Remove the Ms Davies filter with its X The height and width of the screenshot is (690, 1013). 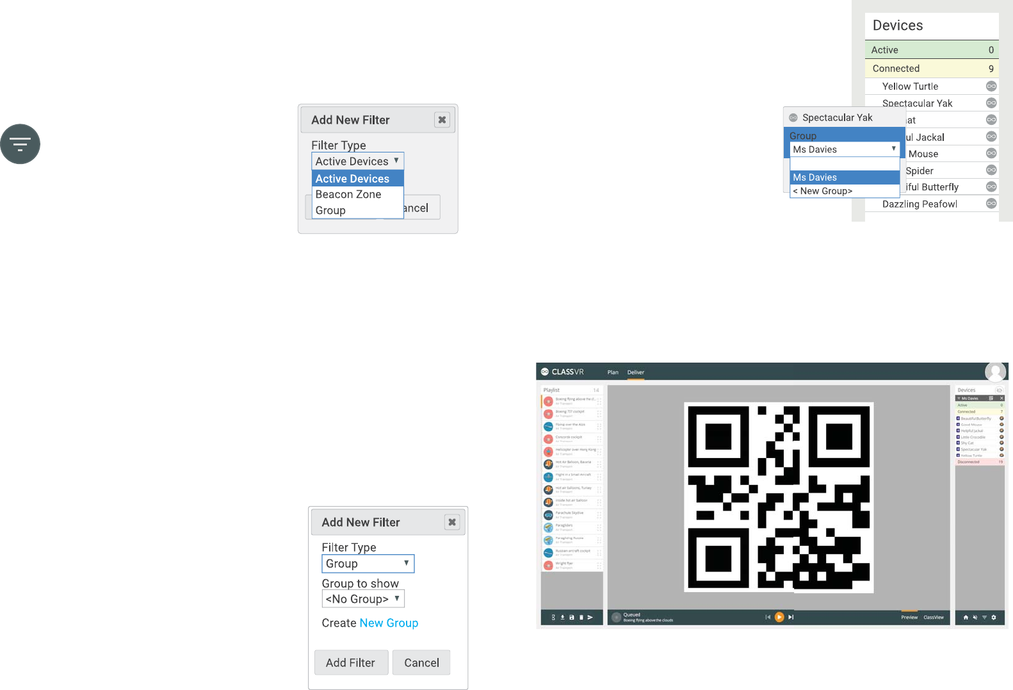(1001, 398)
